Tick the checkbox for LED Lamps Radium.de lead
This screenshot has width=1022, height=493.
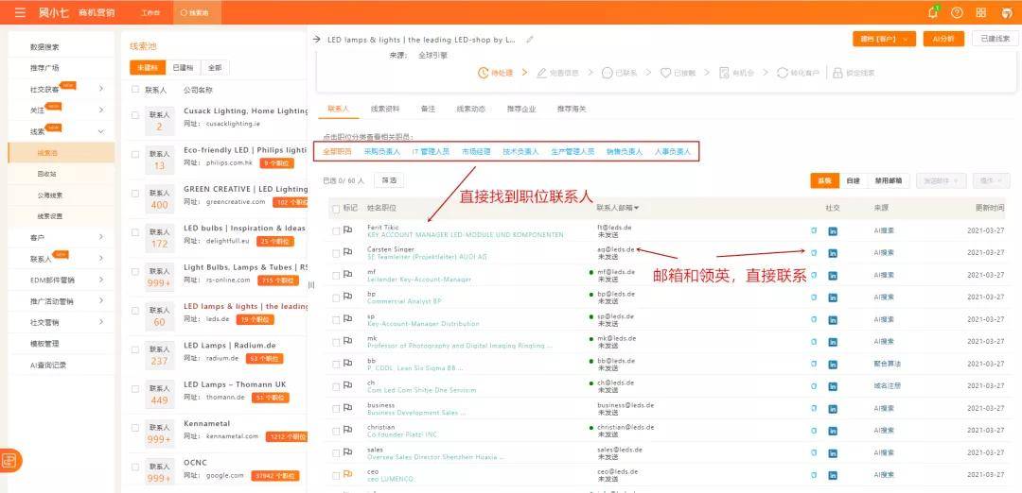coord(135,349)
